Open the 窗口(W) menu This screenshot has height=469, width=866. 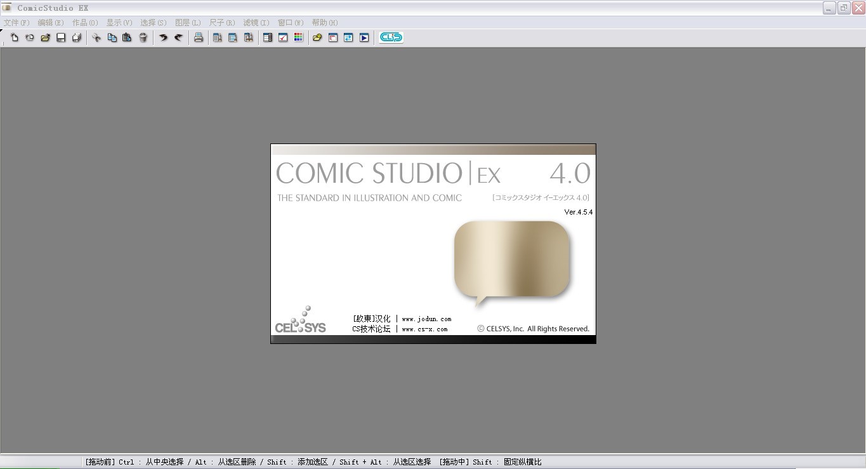(291, 22)
